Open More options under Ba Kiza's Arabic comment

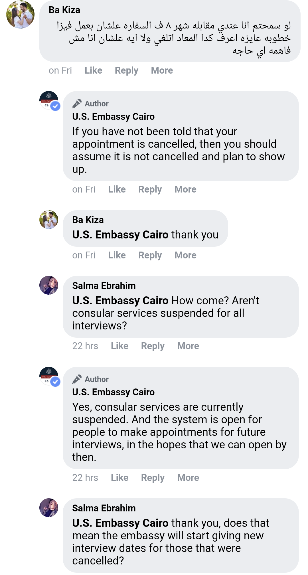[x=162, y=70]
